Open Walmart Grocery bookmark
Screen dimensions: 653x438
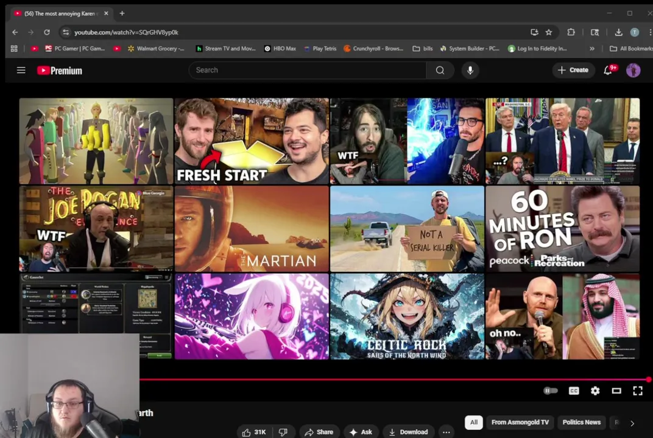coord(156,49)
